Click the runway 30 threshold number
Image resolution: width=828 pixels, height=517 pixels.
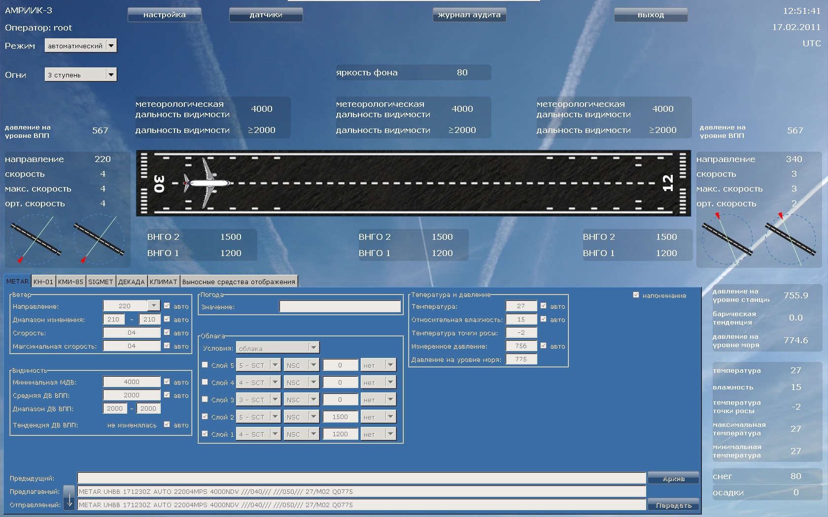click(159, 183)
